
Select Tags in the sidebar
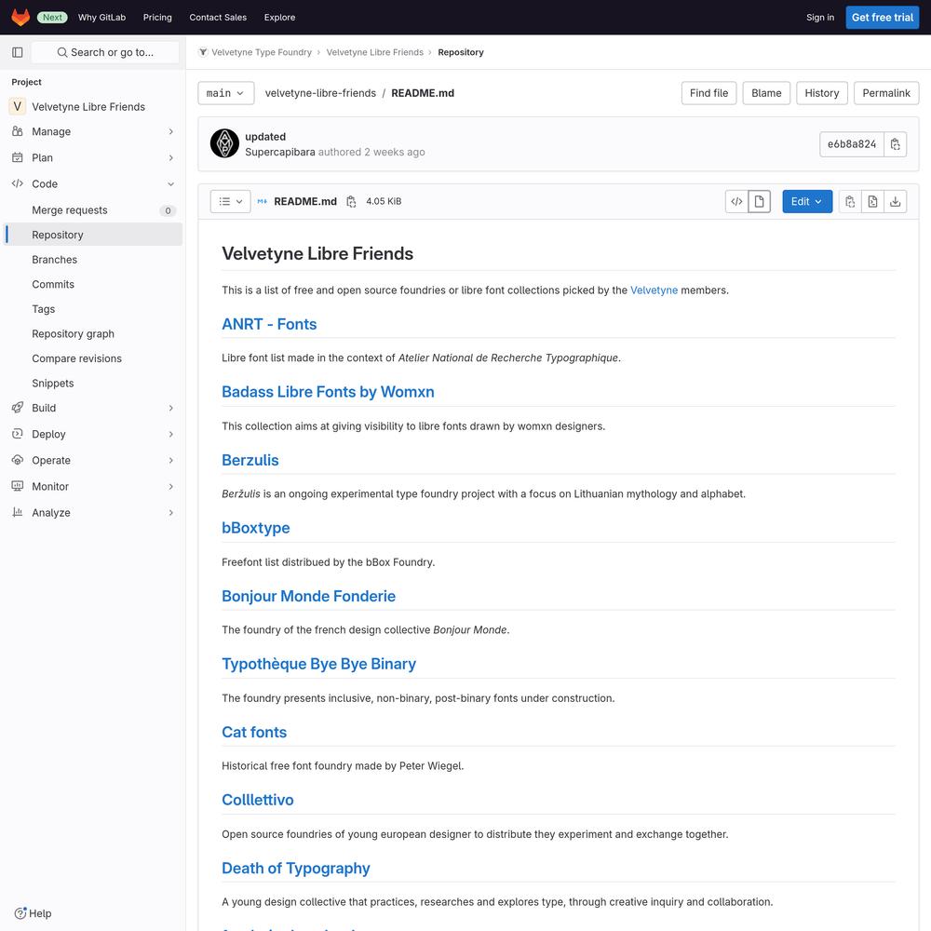92,309
